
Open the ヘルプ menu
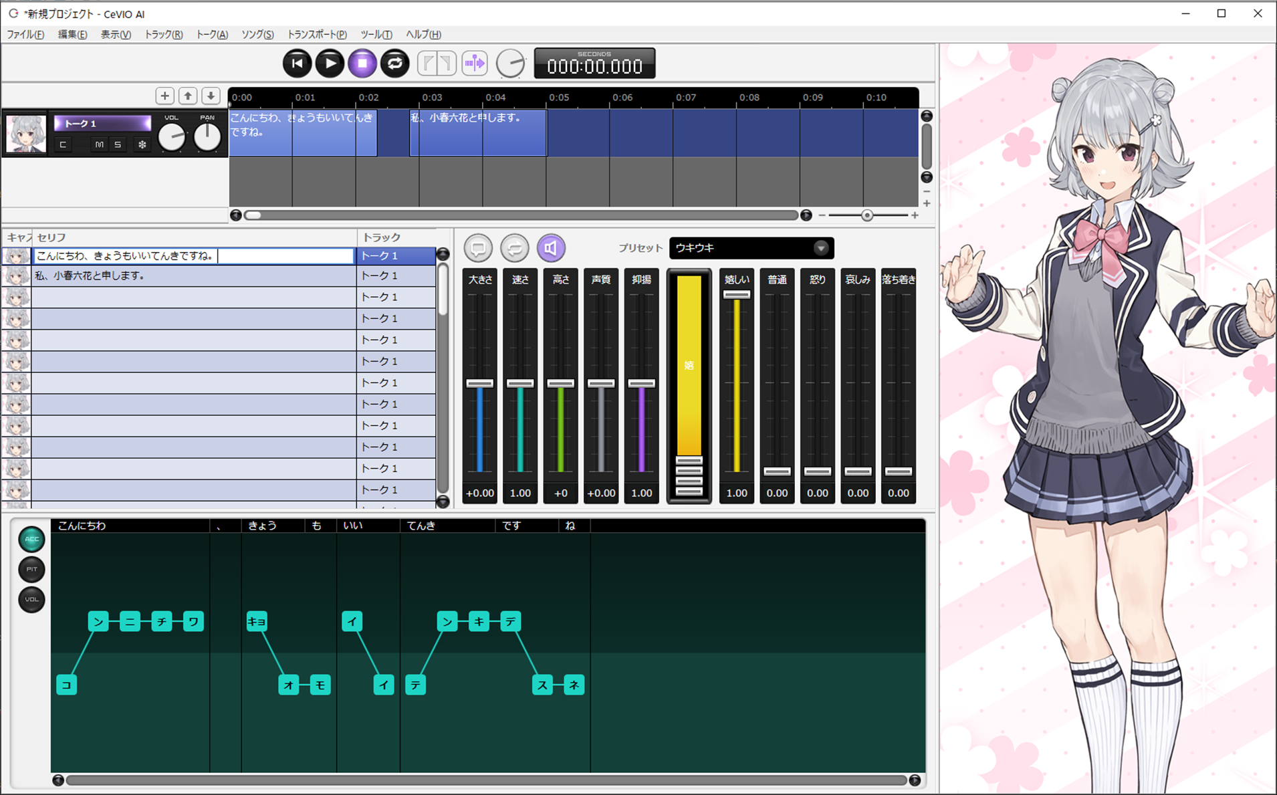[x=423, y=34]
